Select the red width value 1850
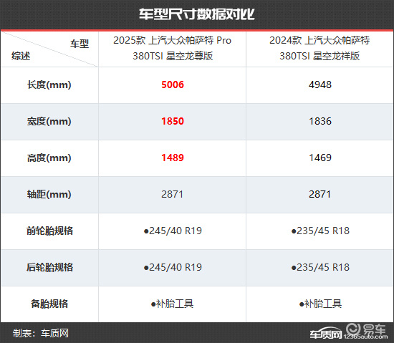Viewport: 394px width, 343px height. pos(173,121)
